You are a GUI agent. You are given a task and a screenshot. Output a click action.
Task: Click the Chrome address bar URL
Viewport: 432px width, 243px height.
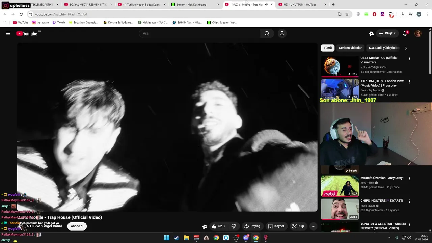pyautogui.click(x=61, y=14)
